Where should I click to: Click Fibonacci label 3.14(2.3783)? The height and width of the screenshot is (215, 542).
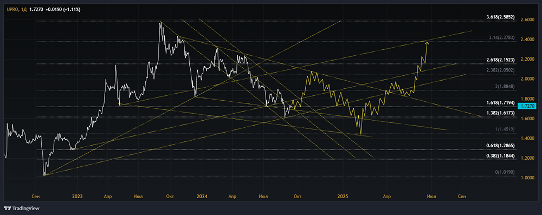coord(502,37)
